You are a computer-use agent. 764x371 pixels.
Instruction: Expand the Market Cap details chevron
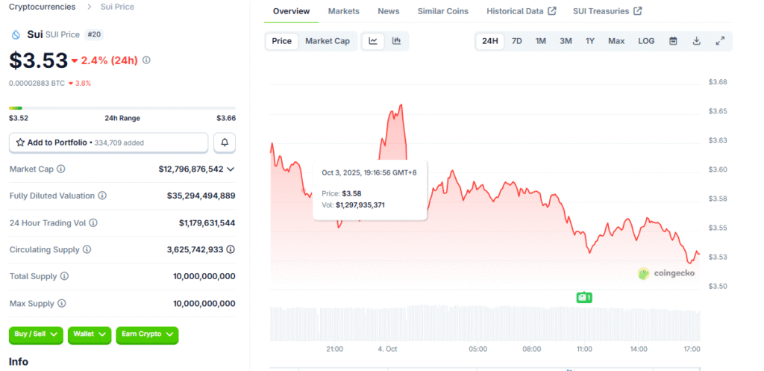point(231,169)
